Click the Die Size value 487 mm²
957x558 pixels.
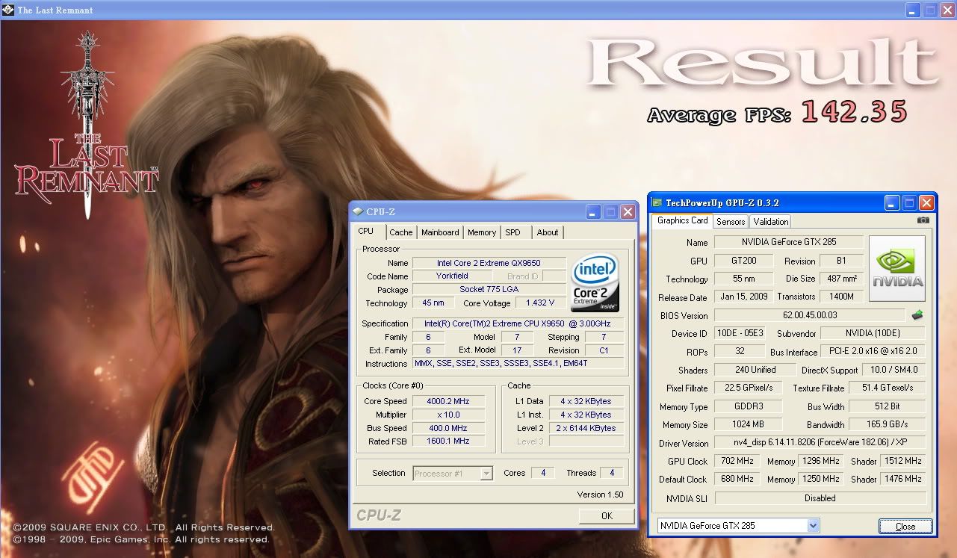point(842,279)
